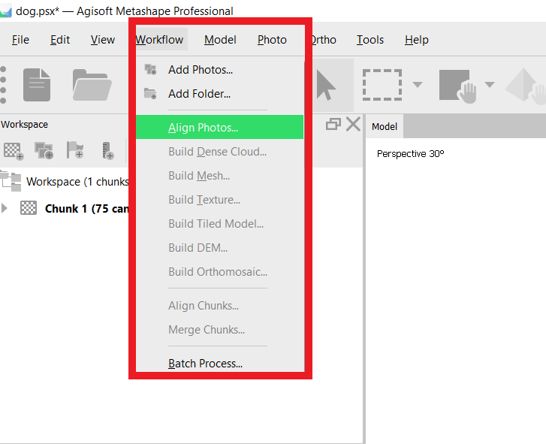Expand the Chunk 1 tree node
Screen dimensions: 546x444
(7, 208)
